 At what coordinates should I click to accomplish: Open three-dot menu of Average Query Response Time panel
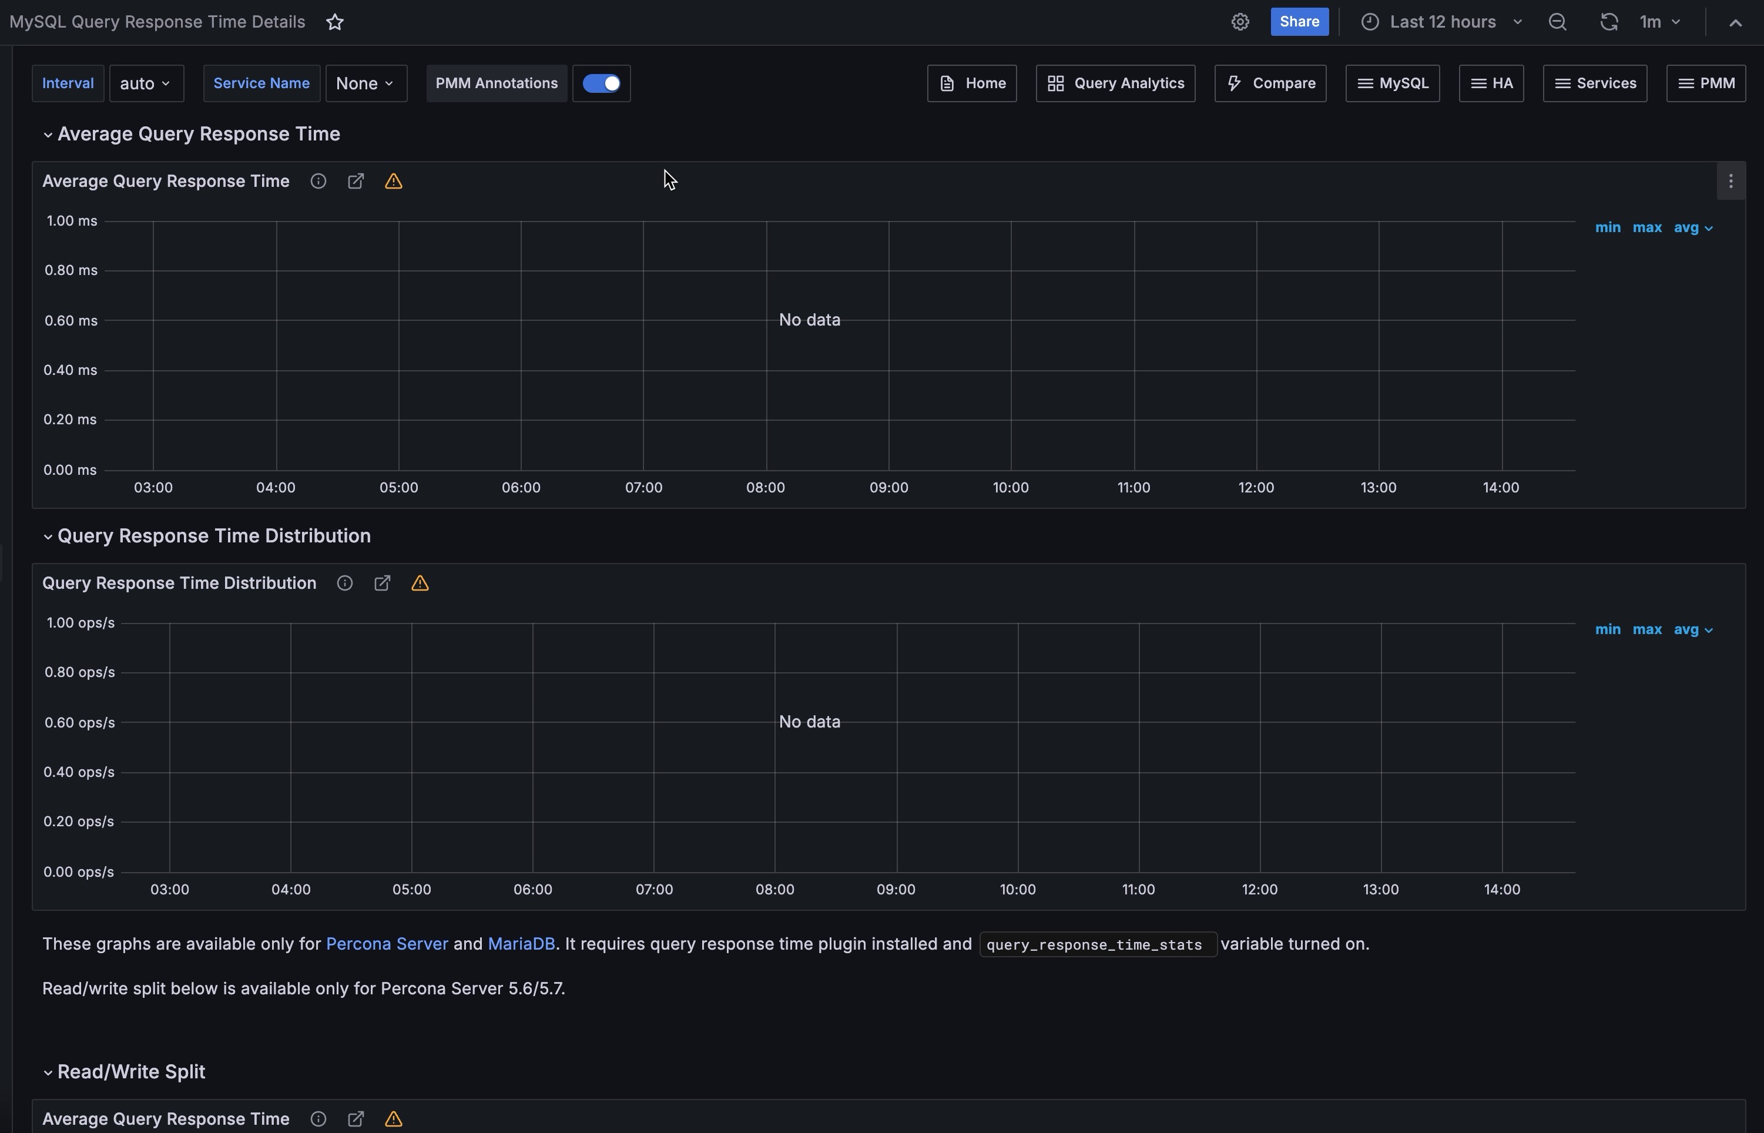point(1730,181)
